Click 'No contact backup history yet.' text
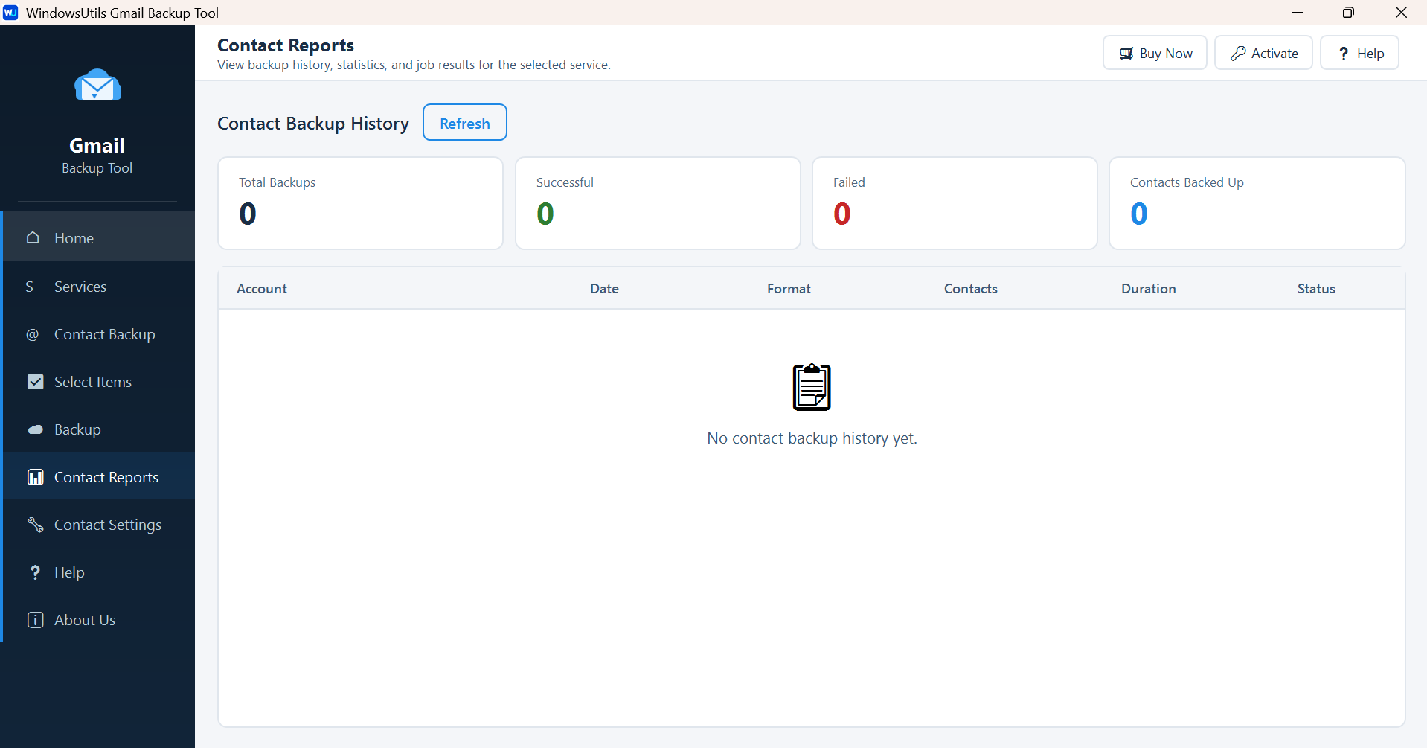This screenshot has width=1427, height=748. click(812, 438)
